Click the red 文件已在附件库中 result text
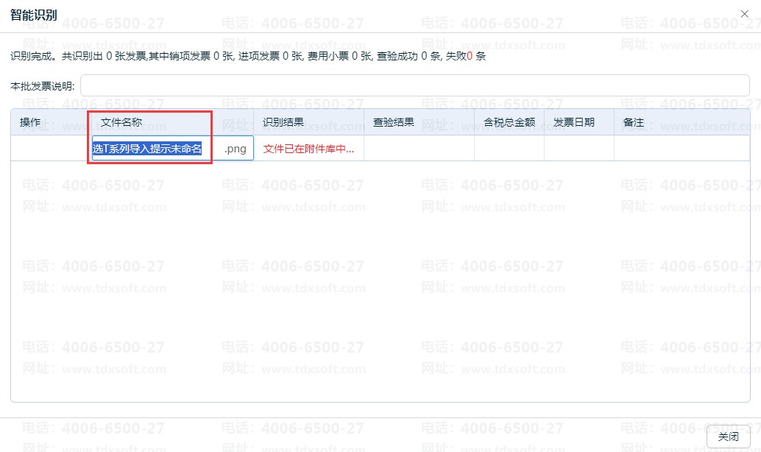761x452 pixels. coord(308,149)
